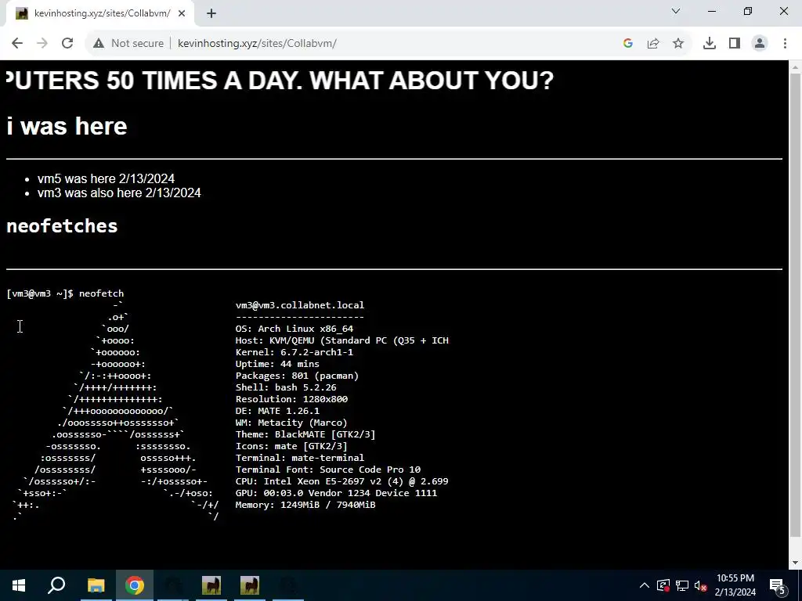Click the "Terminal: mate-terminal" line

tap(300, 458)
